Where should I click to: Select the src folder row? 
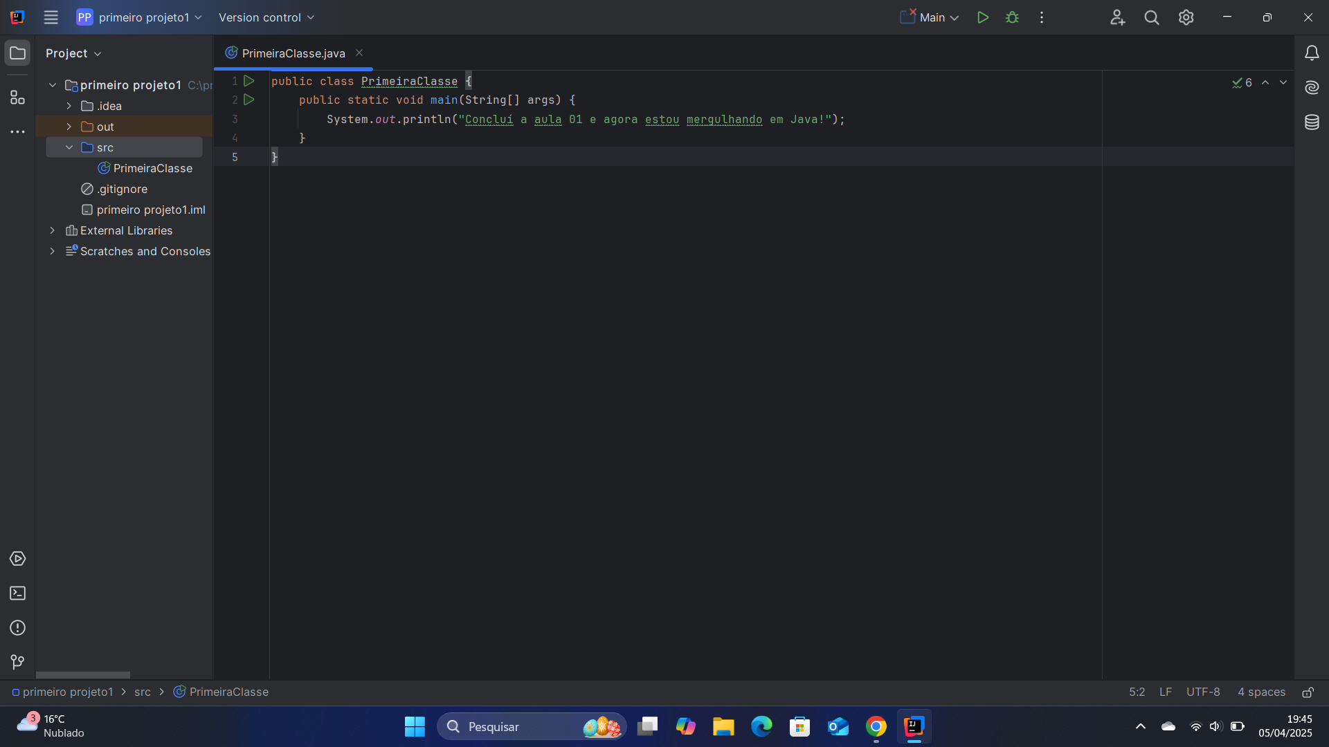tap(124, 147)
